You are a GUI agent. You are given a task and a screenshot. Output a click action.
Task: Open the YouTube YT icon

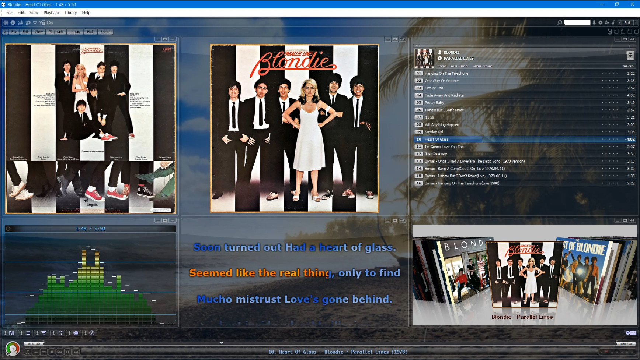42,22
